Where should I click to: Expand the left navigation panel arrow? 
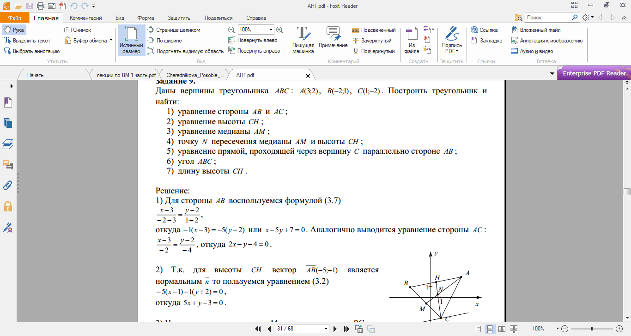pos(11,86)
